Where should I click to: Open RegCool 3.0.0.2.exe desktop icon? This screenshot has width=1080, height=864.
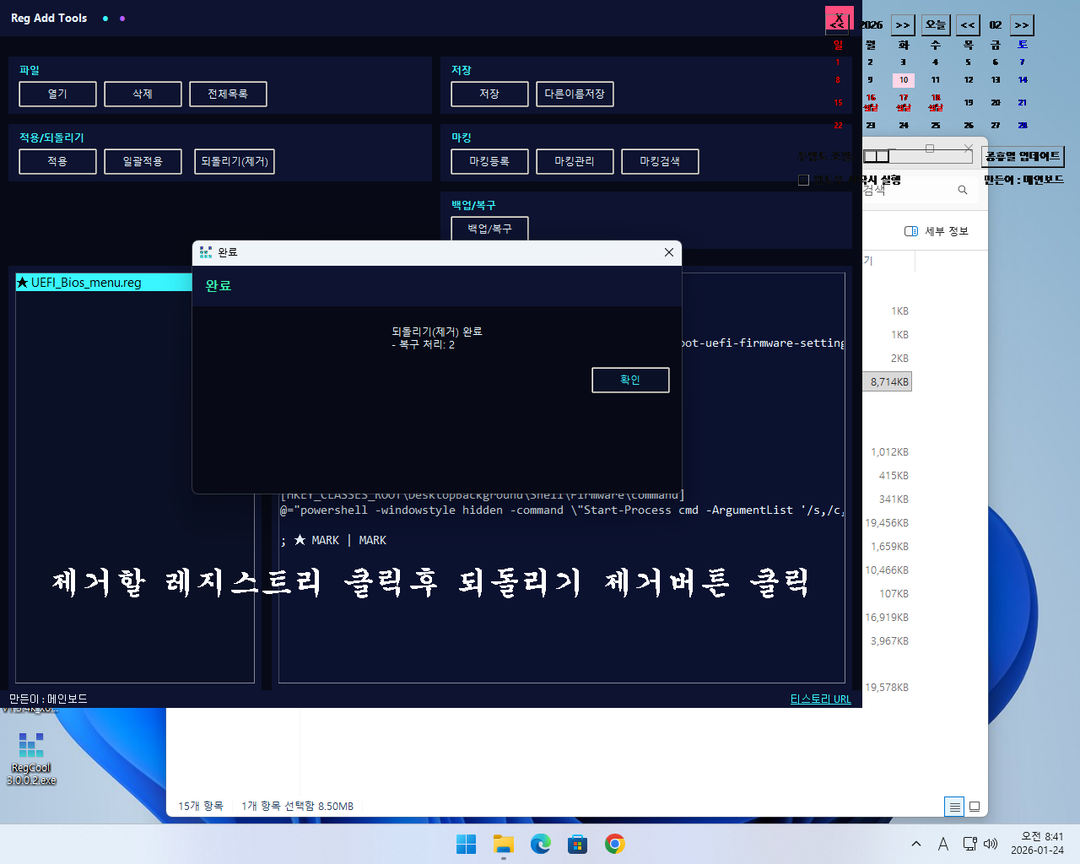point(31,758)
